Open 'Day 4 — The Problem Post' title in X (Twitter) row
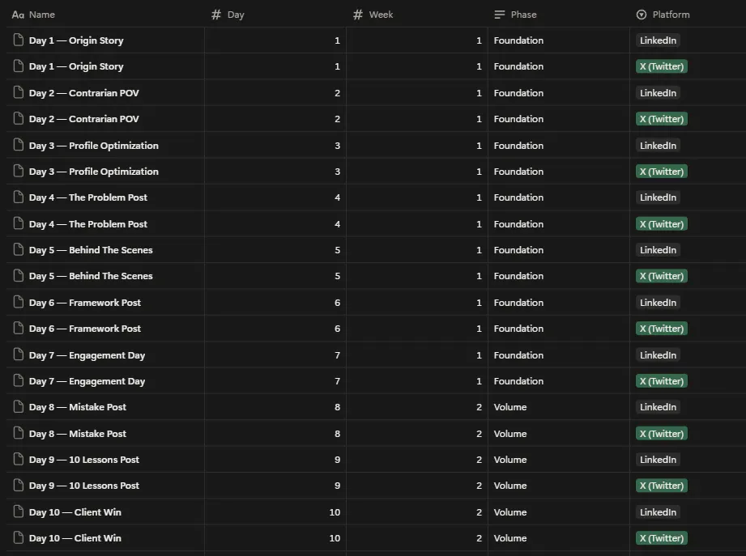The width and height of the screenshot is (746, 556). (88, 224)
